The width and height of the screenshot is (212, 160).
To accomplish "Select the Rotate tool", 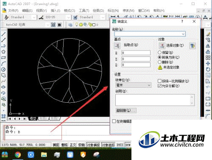I will click(208, 69).
